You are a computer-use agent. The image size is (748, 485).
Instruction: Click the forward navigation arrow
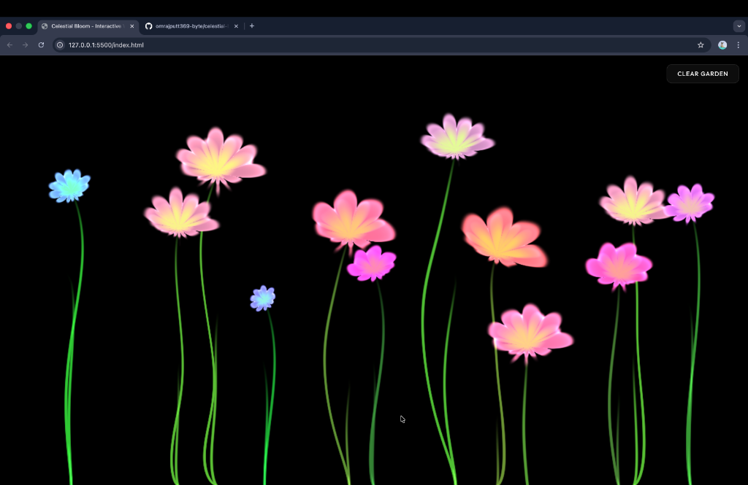click(23, 44)
